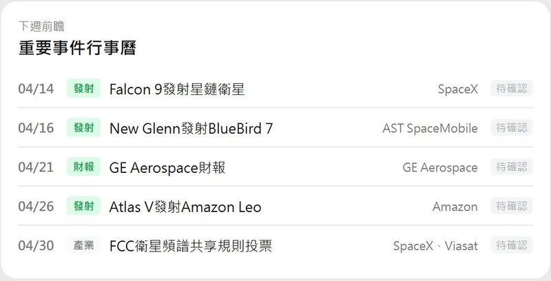The height and width of the screenshot is (281, 551).
Task: Select the GE Aerospace財報 event title
Action: point(167,167)
